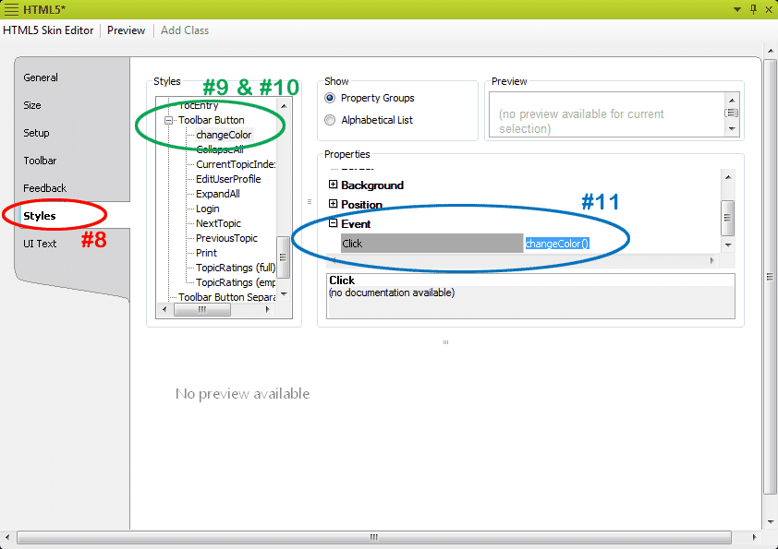Select the TopicRatings (full) tree item

(x=236, y=268)
